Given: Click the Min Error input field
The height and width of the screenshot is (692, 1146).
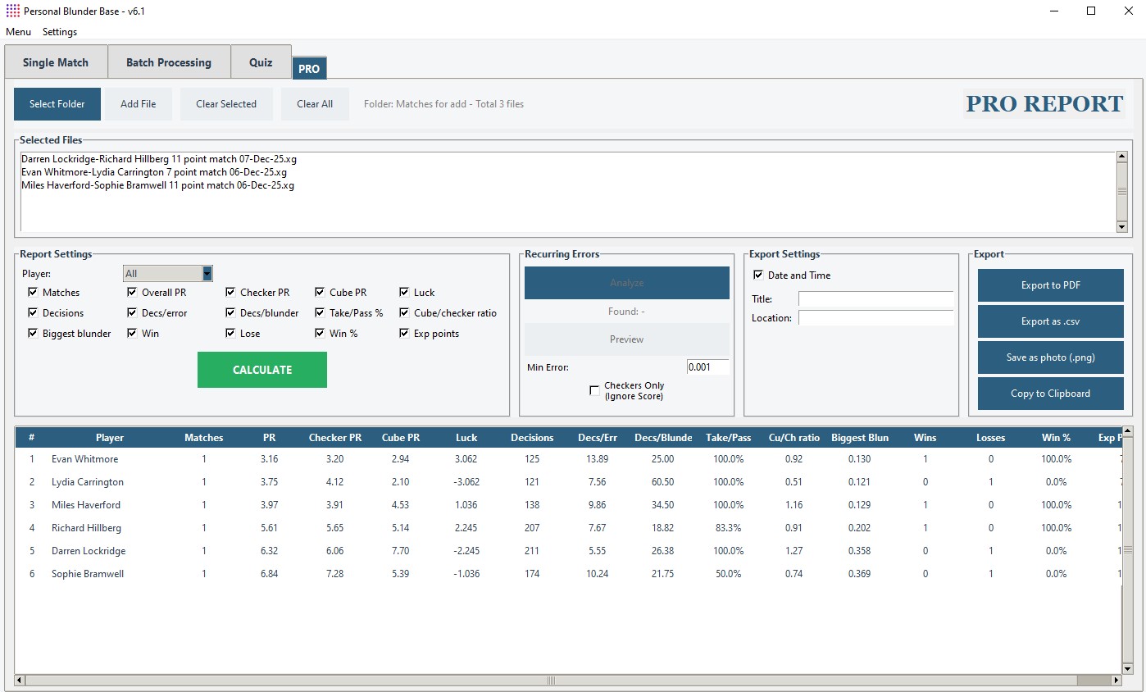Looking at the screenshot, I should [707, 366].
